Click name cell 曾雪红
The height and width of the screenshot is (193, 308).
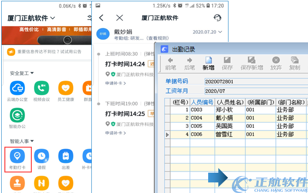(230, 134)
